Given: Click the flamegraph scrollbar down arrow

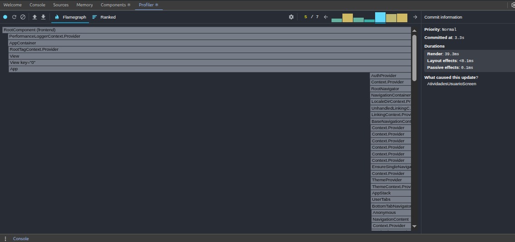Looking at the screenshot, I should pyautogui.click(x=414, y=226).
